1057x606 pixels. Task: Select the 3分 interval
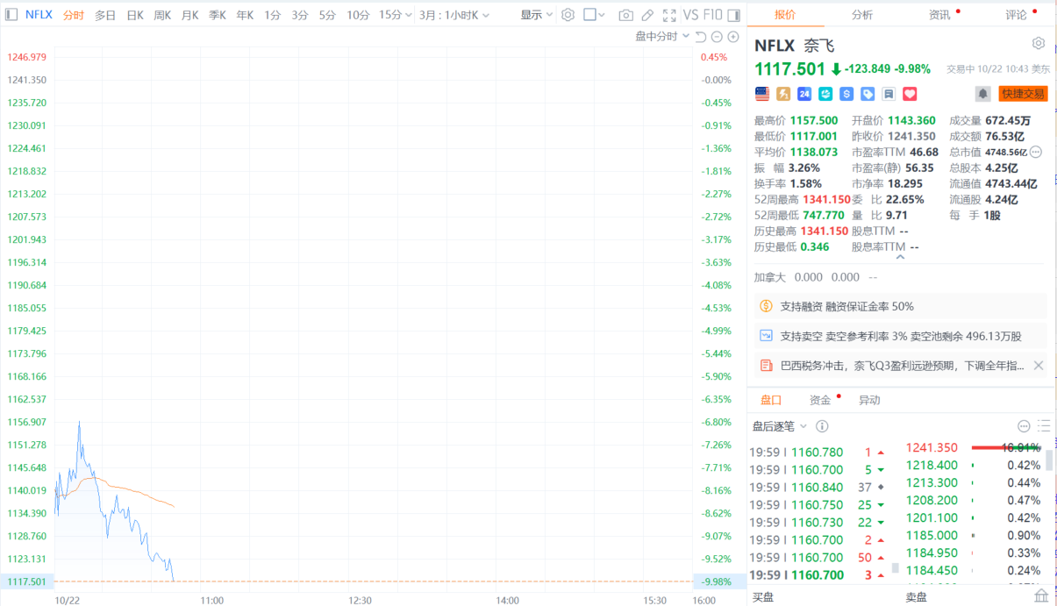point(300,15)
